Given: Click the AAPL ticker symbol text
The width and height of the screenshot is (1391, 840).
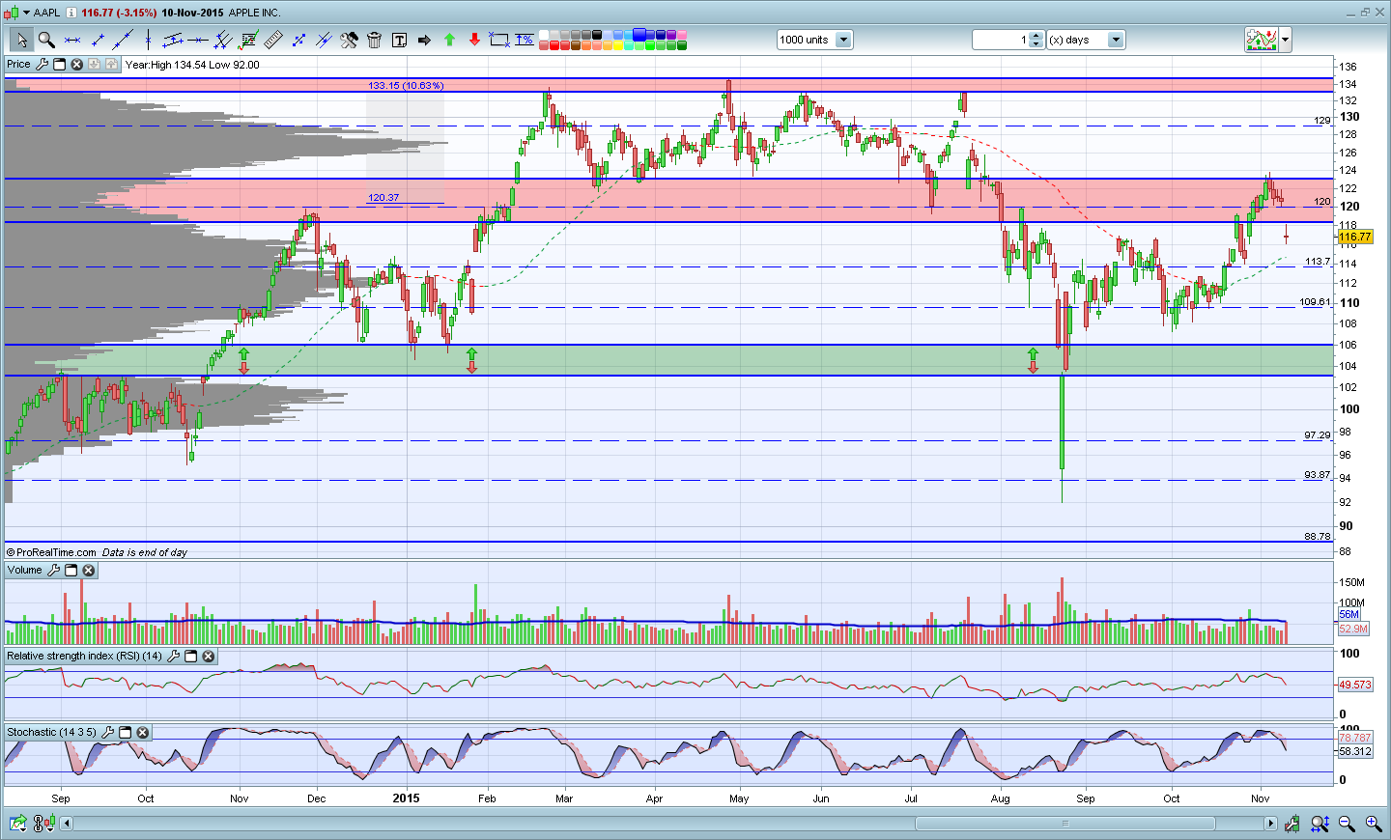Looking at the screenshot, I should pyautogui.click(x=47, y=13).
